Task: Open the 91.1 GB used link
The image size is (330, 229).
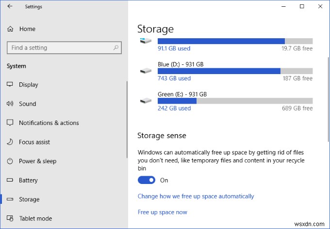Action: pyautogui.click(x=174, y=48)
